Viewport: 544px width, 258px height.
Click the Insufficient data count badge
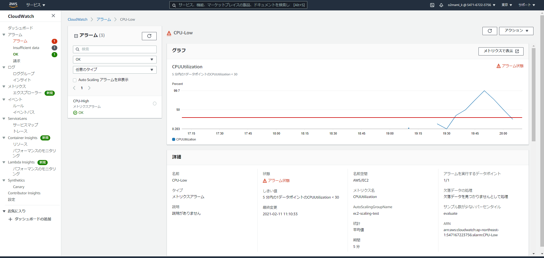(54, 48)
